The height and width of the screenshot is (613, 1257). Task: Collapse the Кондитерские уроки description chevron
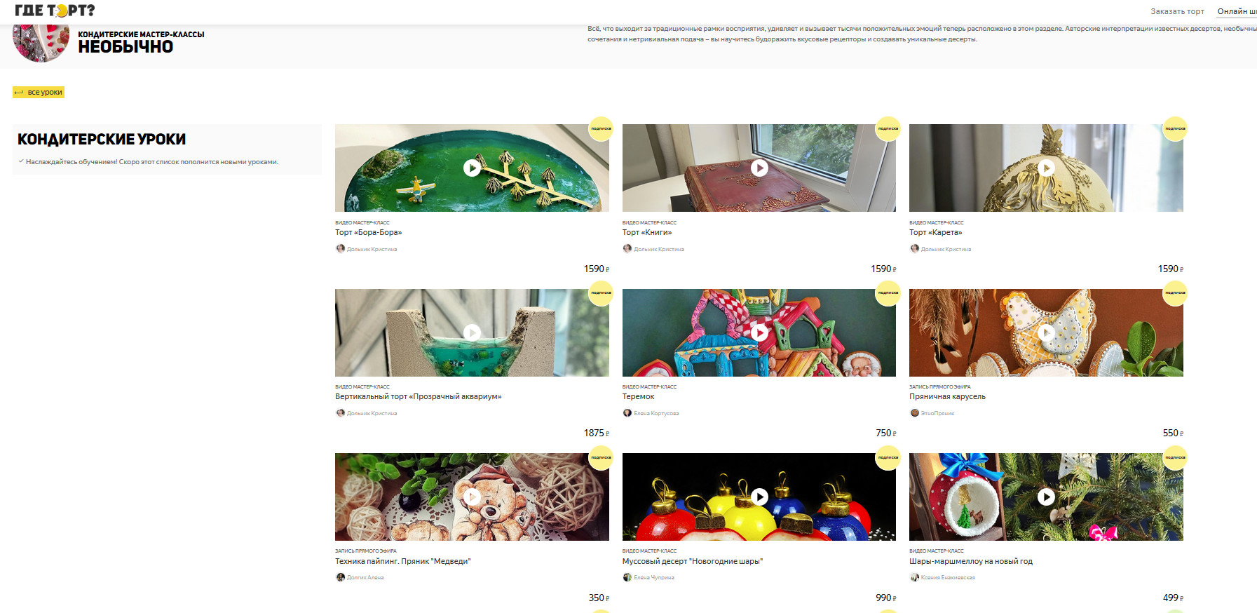point(21,161)
